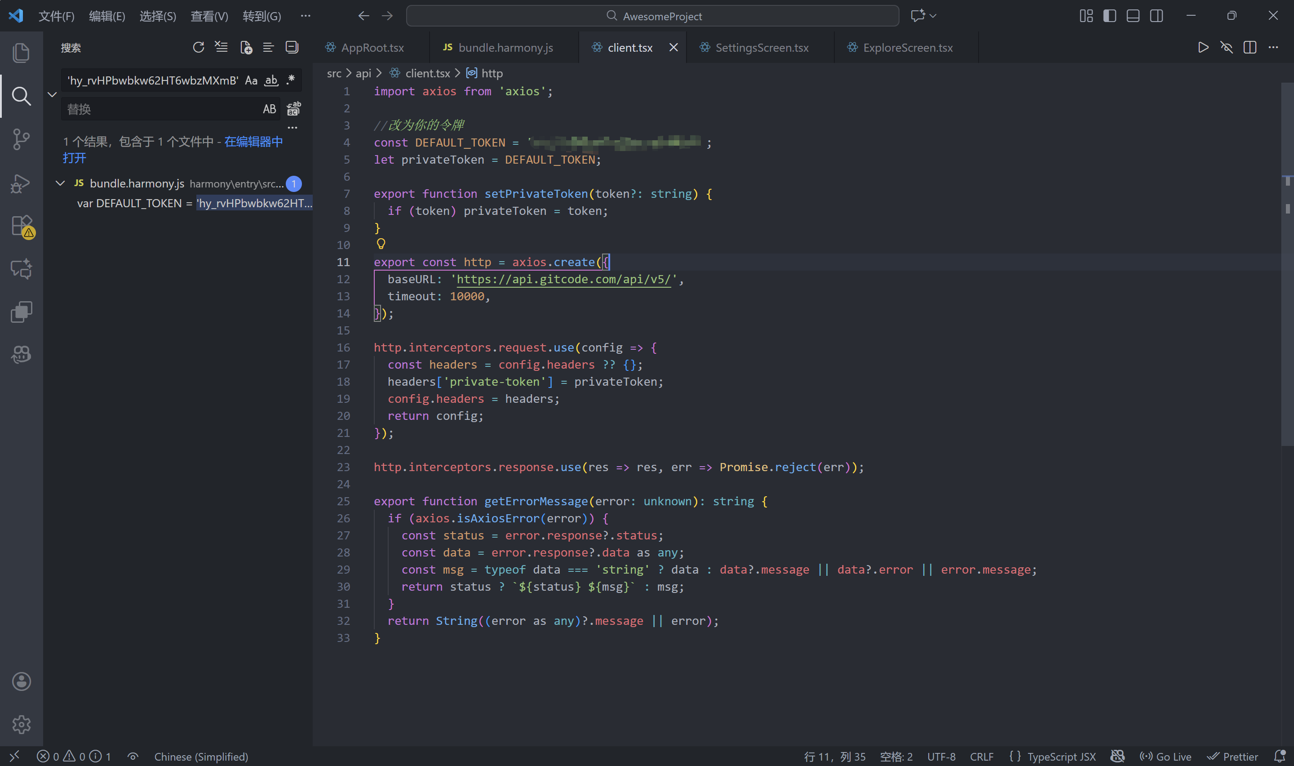This screenshot has width=1294, height=766.
Task: Click the split editor right icon
Action: [x=1250, y=48]
